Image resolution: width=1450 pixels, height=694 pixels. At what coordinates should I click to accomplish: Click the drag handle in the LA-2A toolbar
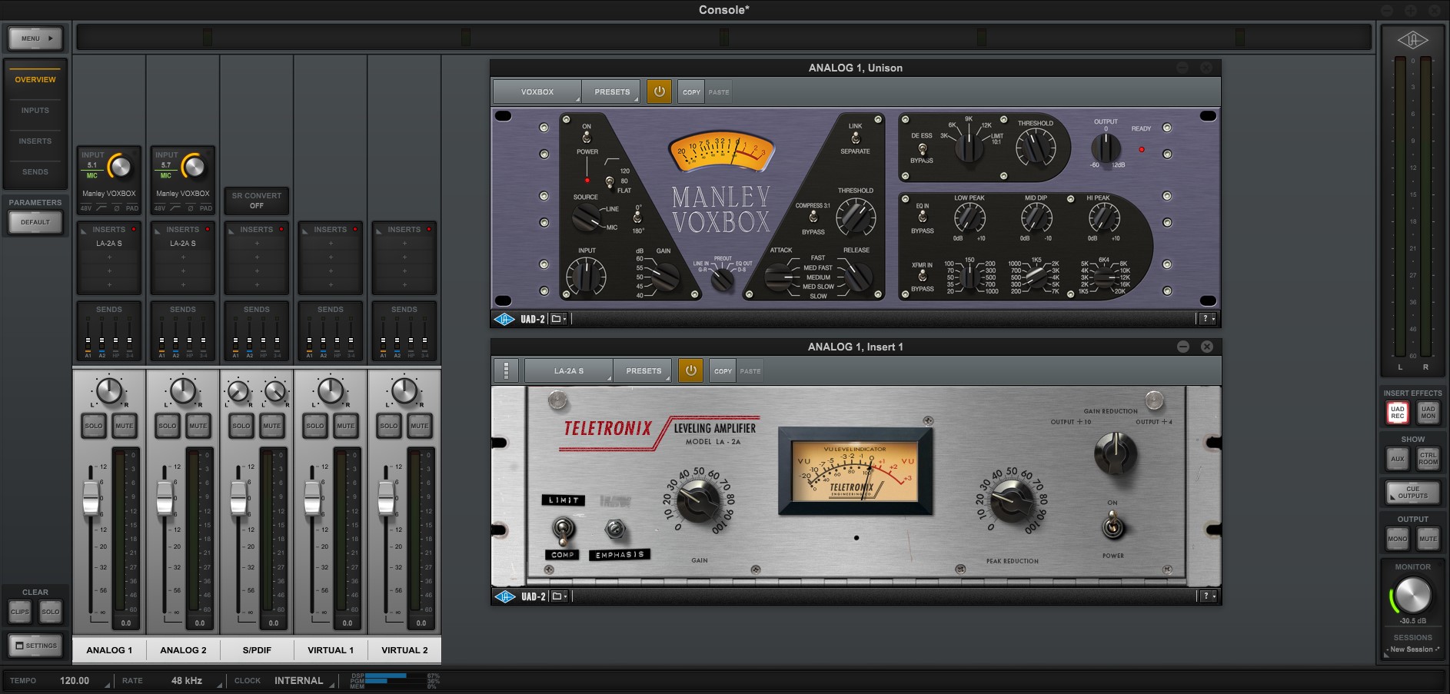tap(506, 370)
